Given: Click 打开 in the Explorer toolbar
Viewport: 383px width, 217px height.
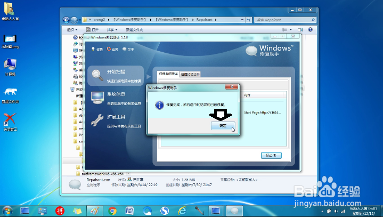Looking at the screenshot, I should [92, 30].
